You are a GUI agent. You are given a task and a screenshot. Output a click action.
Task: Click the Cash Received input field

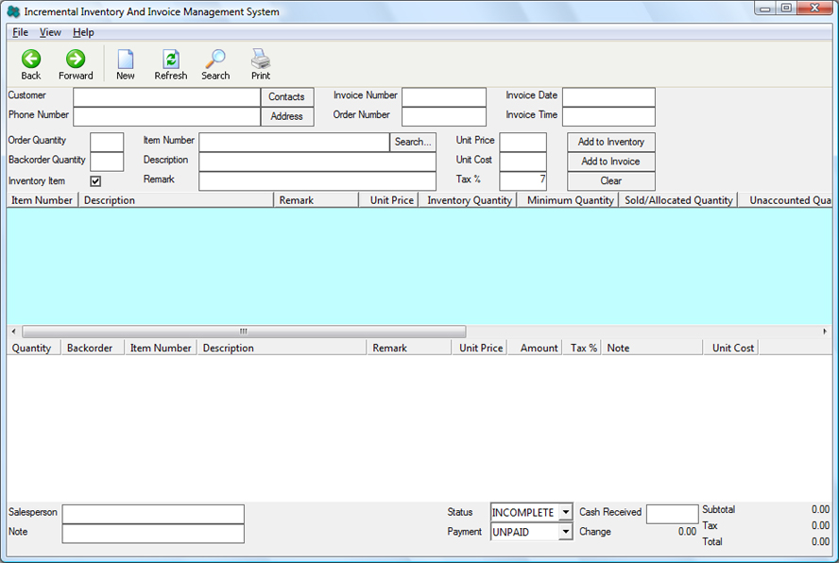pos(672,513)
